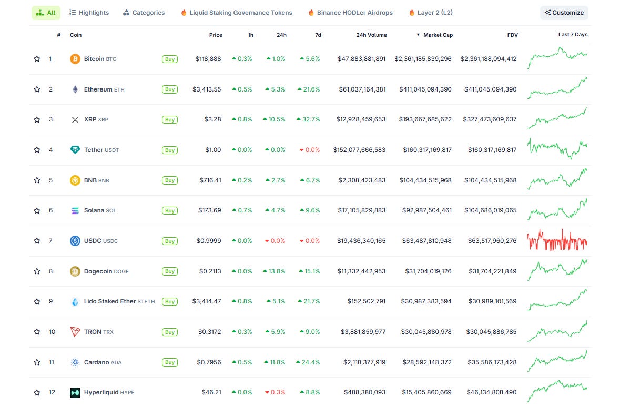This screenshot has height=406, width=630.
Task: Sort table by FDV column
Action: (513, 35)
